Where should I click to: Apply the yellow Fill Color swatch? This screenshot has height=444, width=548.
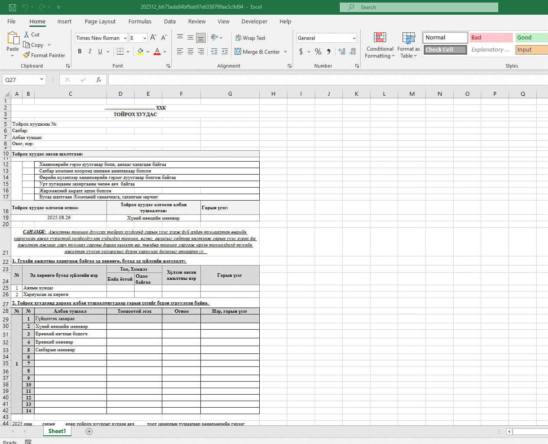point(140,52)
